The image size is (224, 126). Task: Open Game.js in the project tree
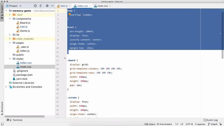25,31
